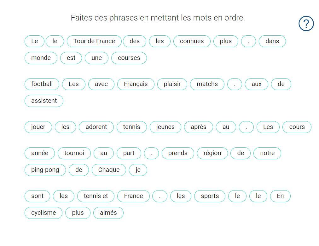Pick the 'Chaque' word chip
The image size is (319, 246).
pyautogui.click(x=109, y=170)
